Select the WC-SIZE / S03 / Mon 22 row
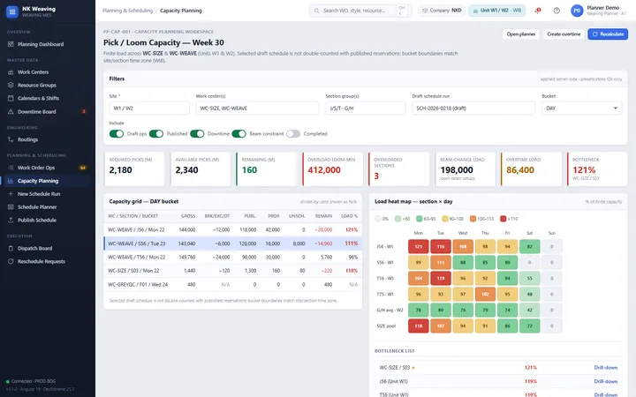 coord(233,271)
